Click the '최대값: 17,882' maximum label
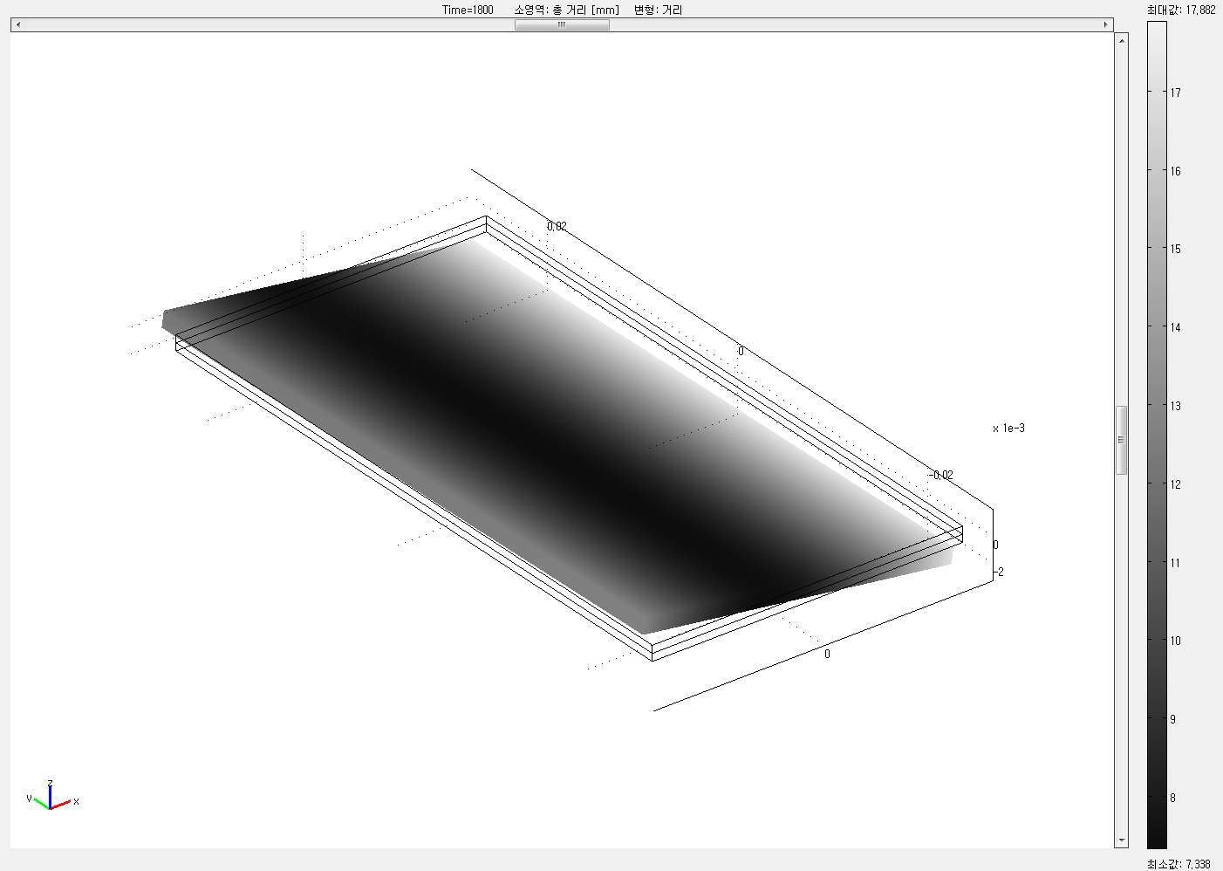 pos(1181,10)
